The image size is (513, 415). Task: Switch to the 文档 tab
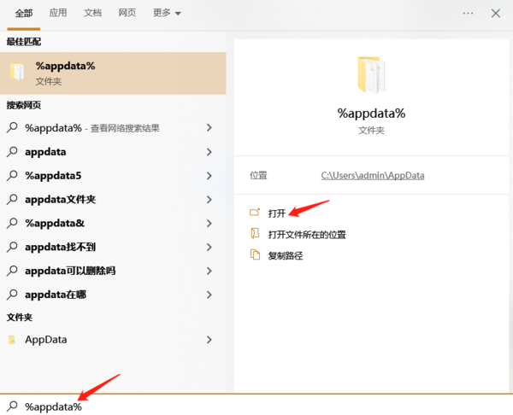92,14
